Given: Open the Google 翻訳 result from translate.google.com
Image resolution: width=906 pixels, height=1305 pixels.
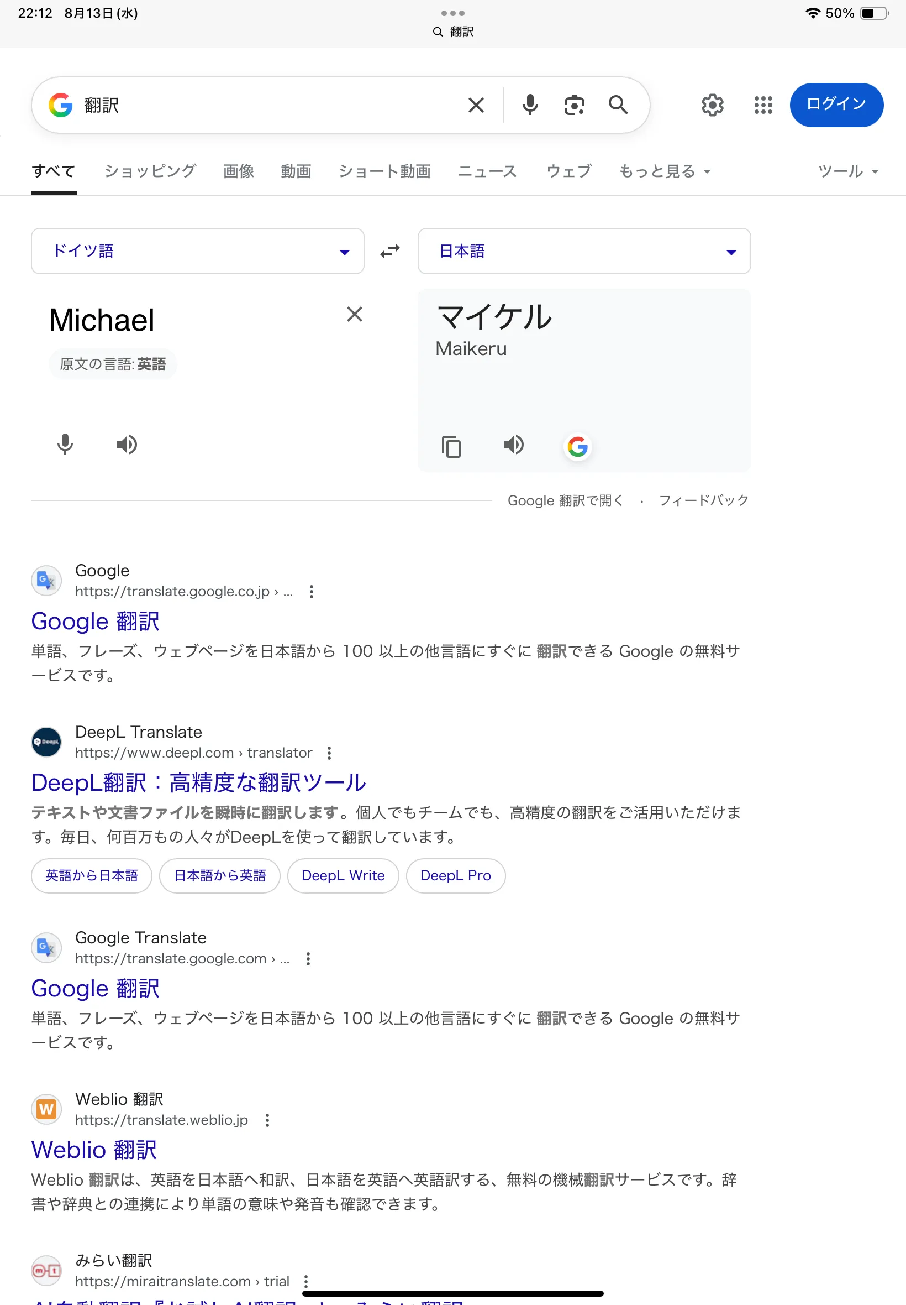Looking at the screenshot, I should pyautogui.click(x=96, y=989).
